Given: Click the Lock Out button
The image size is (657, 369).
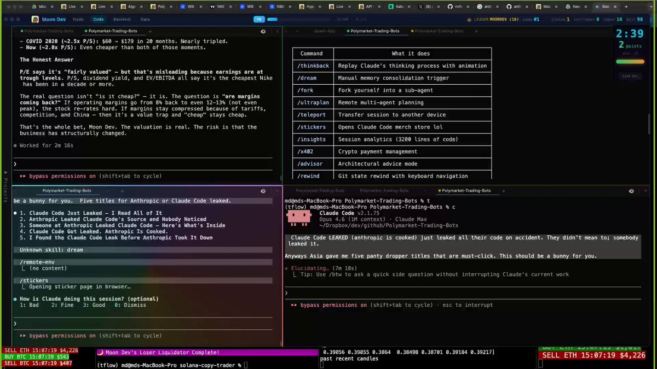Looking at the screenshot, I should [x=630, y=76].
